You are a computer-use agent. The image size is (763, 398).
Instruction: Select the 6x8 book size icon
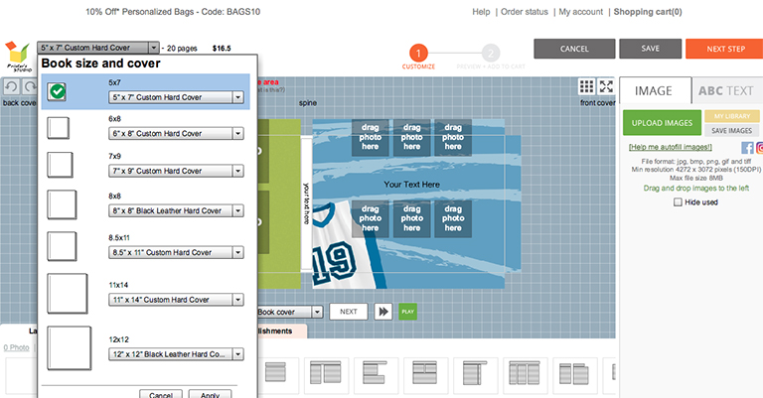click(59, 127)
